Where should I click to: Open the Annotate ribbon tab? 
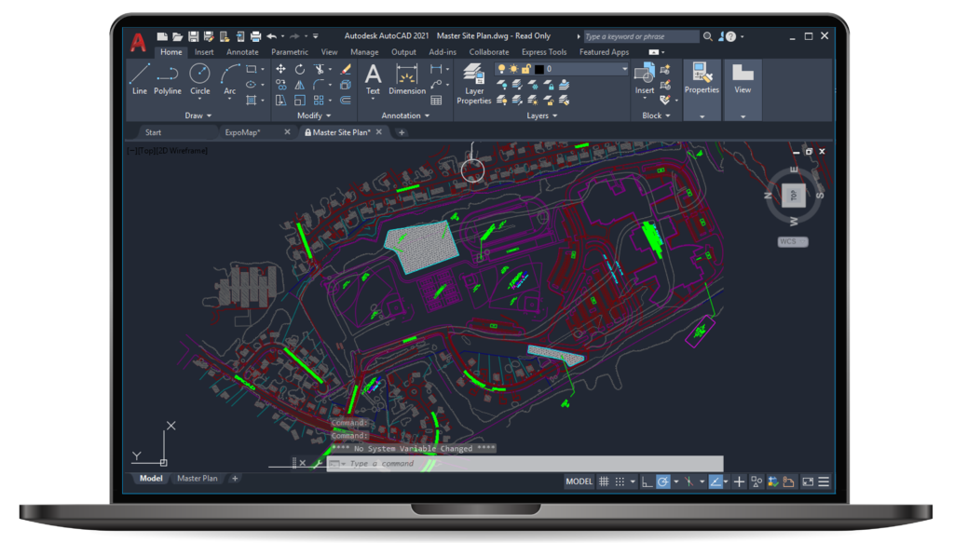[x=242, y=52]
